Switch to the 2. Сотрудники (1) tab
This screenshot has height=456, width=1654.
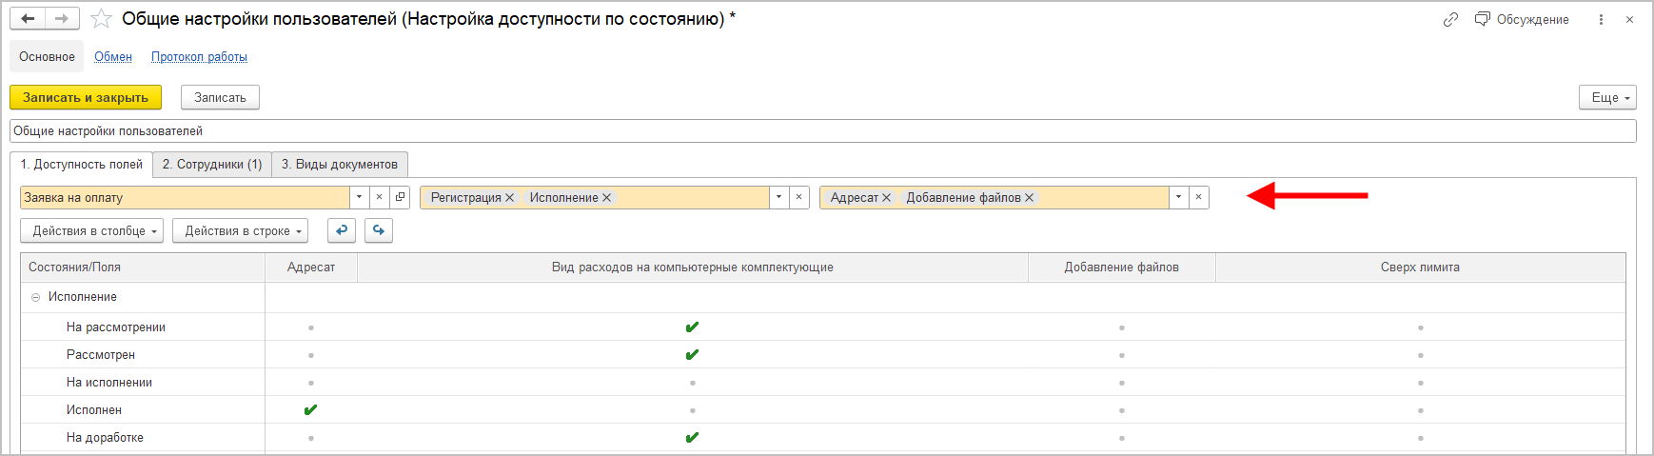[212, 164]
